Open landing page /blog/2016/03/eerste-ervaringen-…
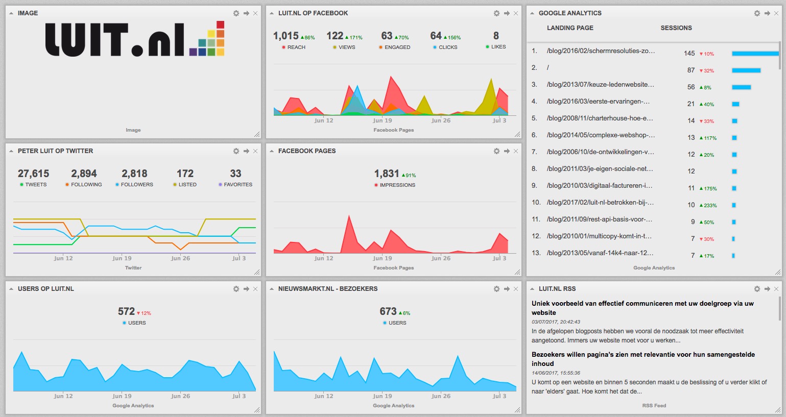Viewport: 786px width, 417px height. tap(598, 102)
